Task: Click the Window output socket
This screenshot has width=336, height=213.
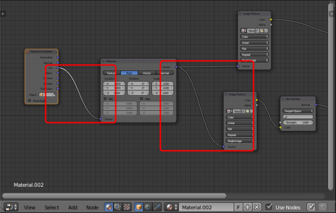Action: point(58,83)
